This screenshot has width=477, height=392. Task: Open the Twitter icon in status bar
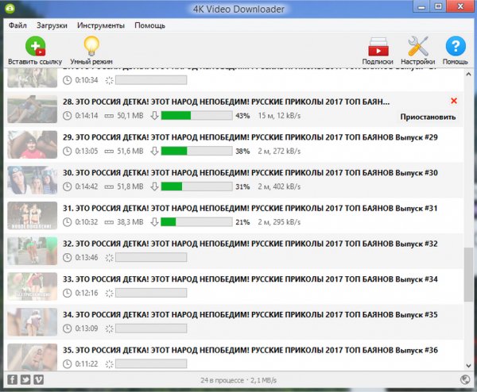[25, 379]
